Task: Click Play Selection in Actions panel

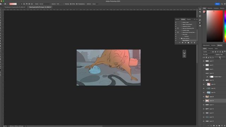Action: click(x=185, y=43)
